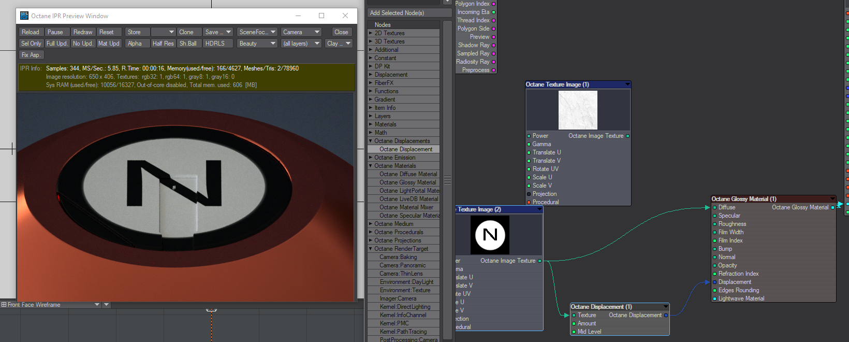This screenshot has width=849, height=342.
Task: Toggle the Sel Only option
Action: [31, 44]
